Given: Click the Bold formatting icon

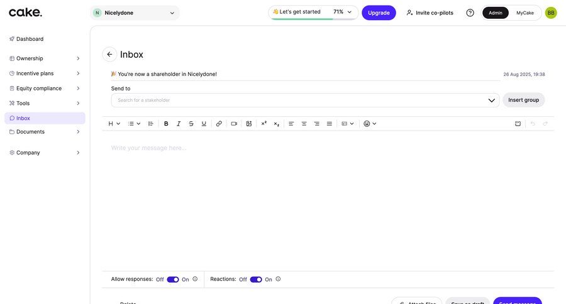Looking at the screenshot, I should pos(166,124).
